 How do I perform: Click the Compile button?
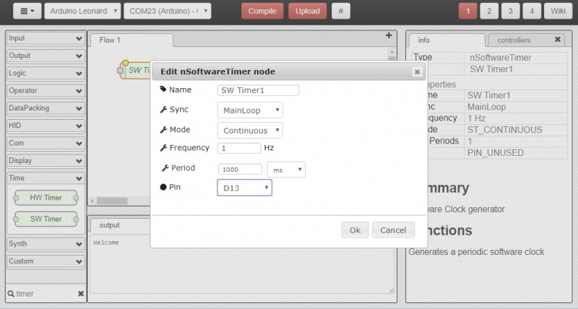(262, 11)
